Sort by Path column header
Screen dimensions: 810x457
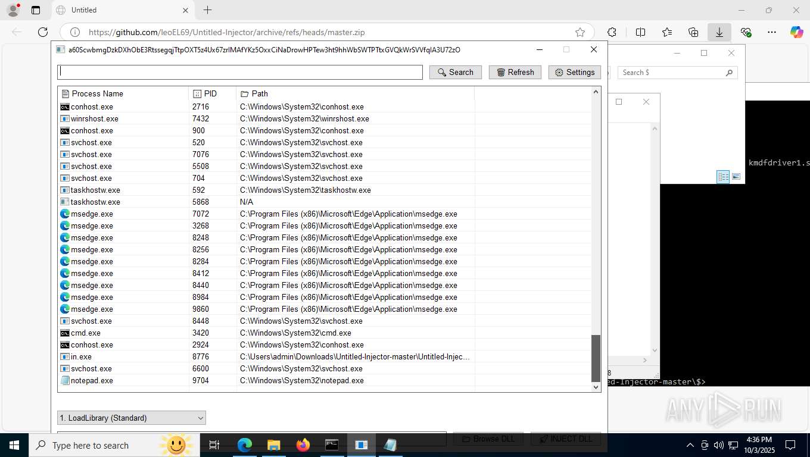pos(356,93)
